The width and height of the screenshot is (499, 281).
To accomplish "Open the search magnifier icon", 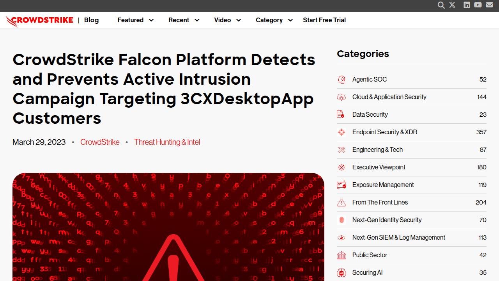I will pyautogui.click(x=441, y=5).
